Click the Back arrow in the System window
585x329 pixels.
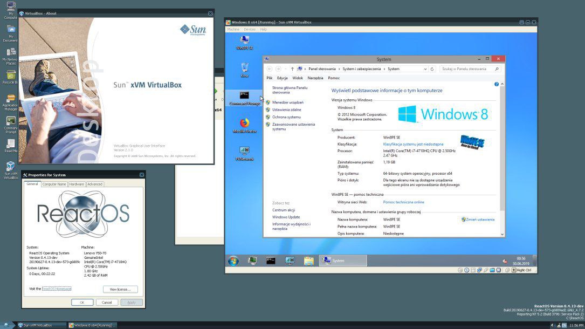pos(270,69)
